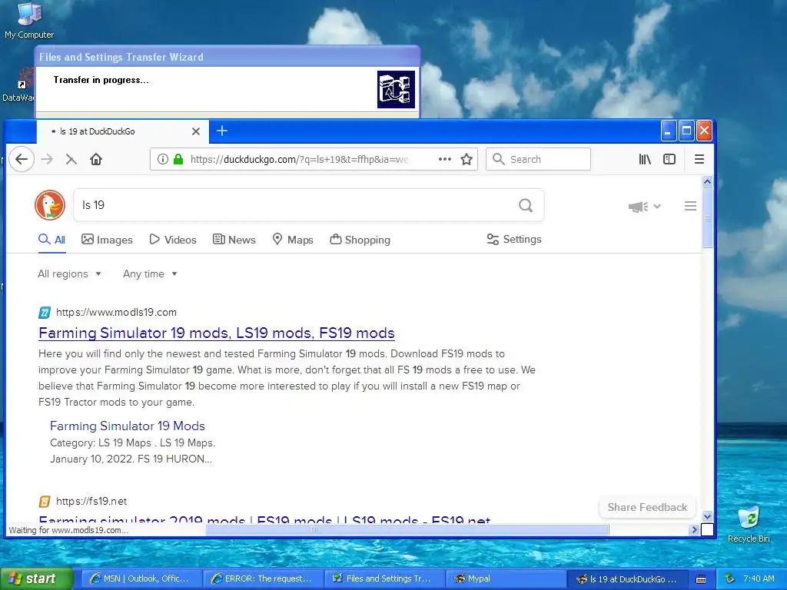The height and width of the screenshot is (590, 787).
Task: Switch to Mypal taskbar item
Action: coord(507,579)
